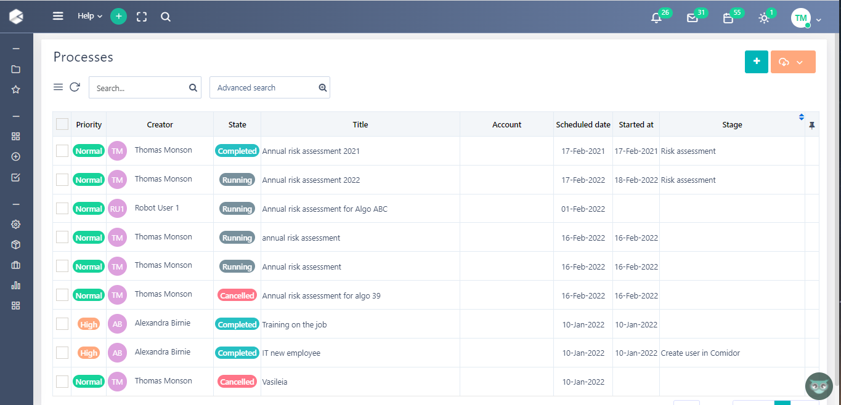Select the checkbox for the Vasileia row
The height and width of the screenshot is (405, 841).
[62, 382]
